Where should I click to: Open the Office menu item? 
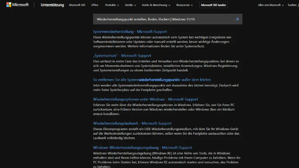tap(94, 5)
